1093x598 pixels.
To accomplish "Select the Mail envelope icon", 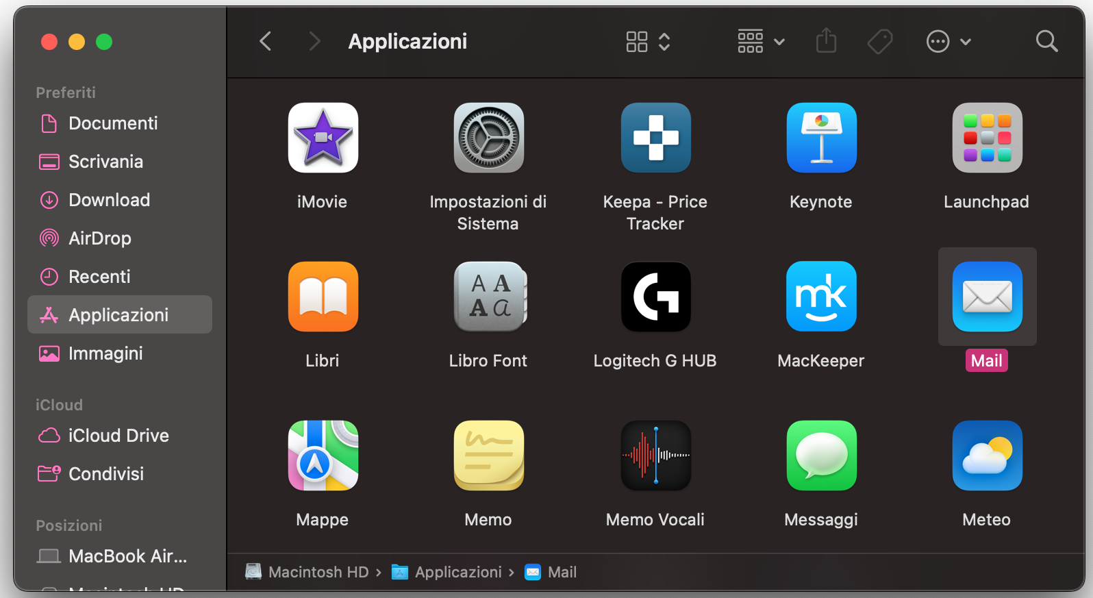I will click(987, 297).
